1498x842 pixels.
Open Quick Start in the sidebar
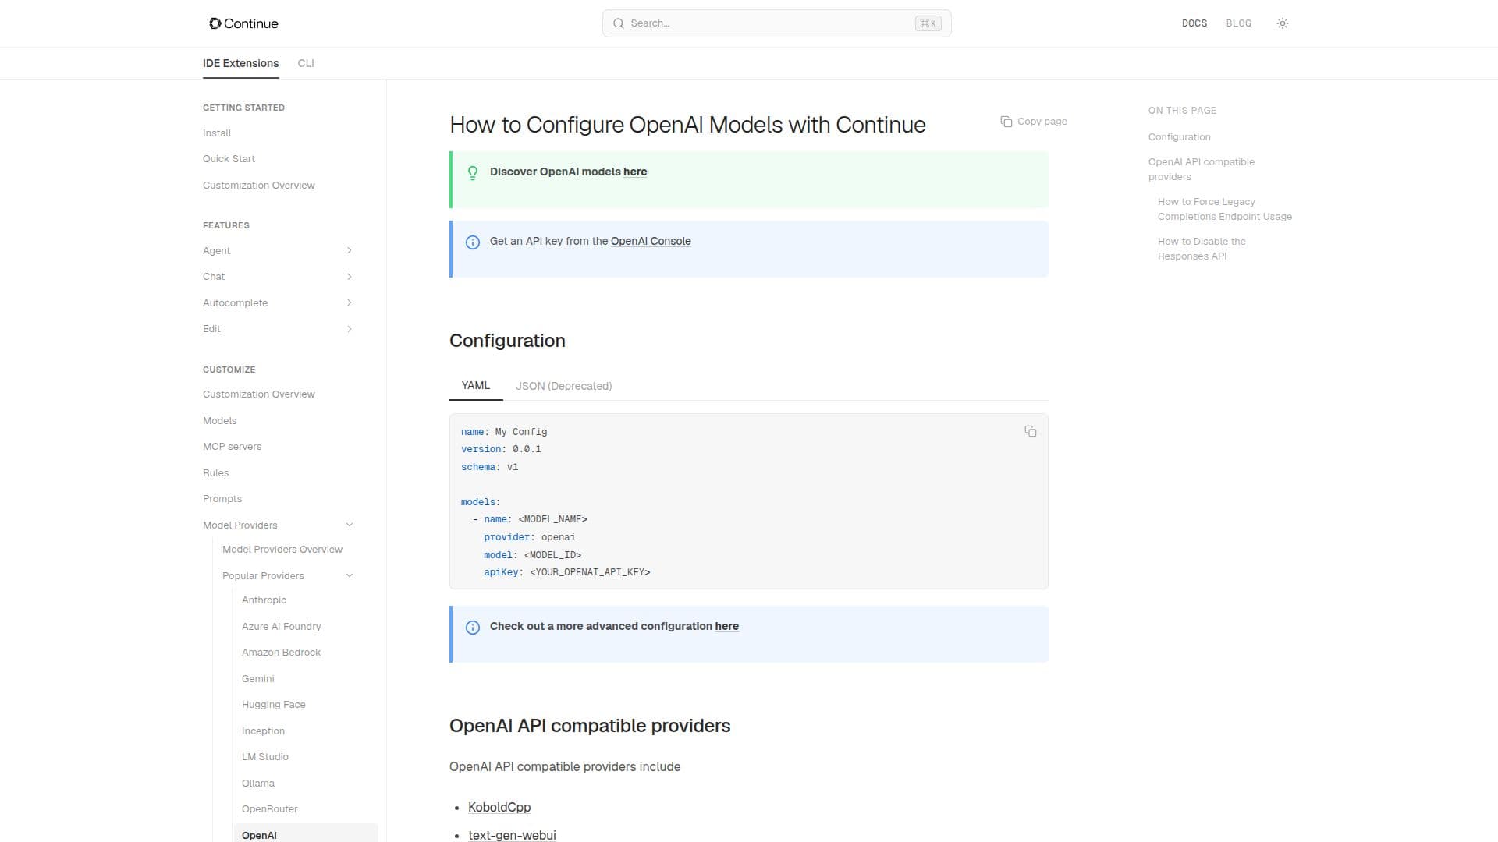[229, 159]
